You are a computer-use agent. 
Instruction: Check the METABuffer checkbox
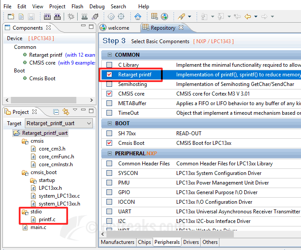coord(109,103)
